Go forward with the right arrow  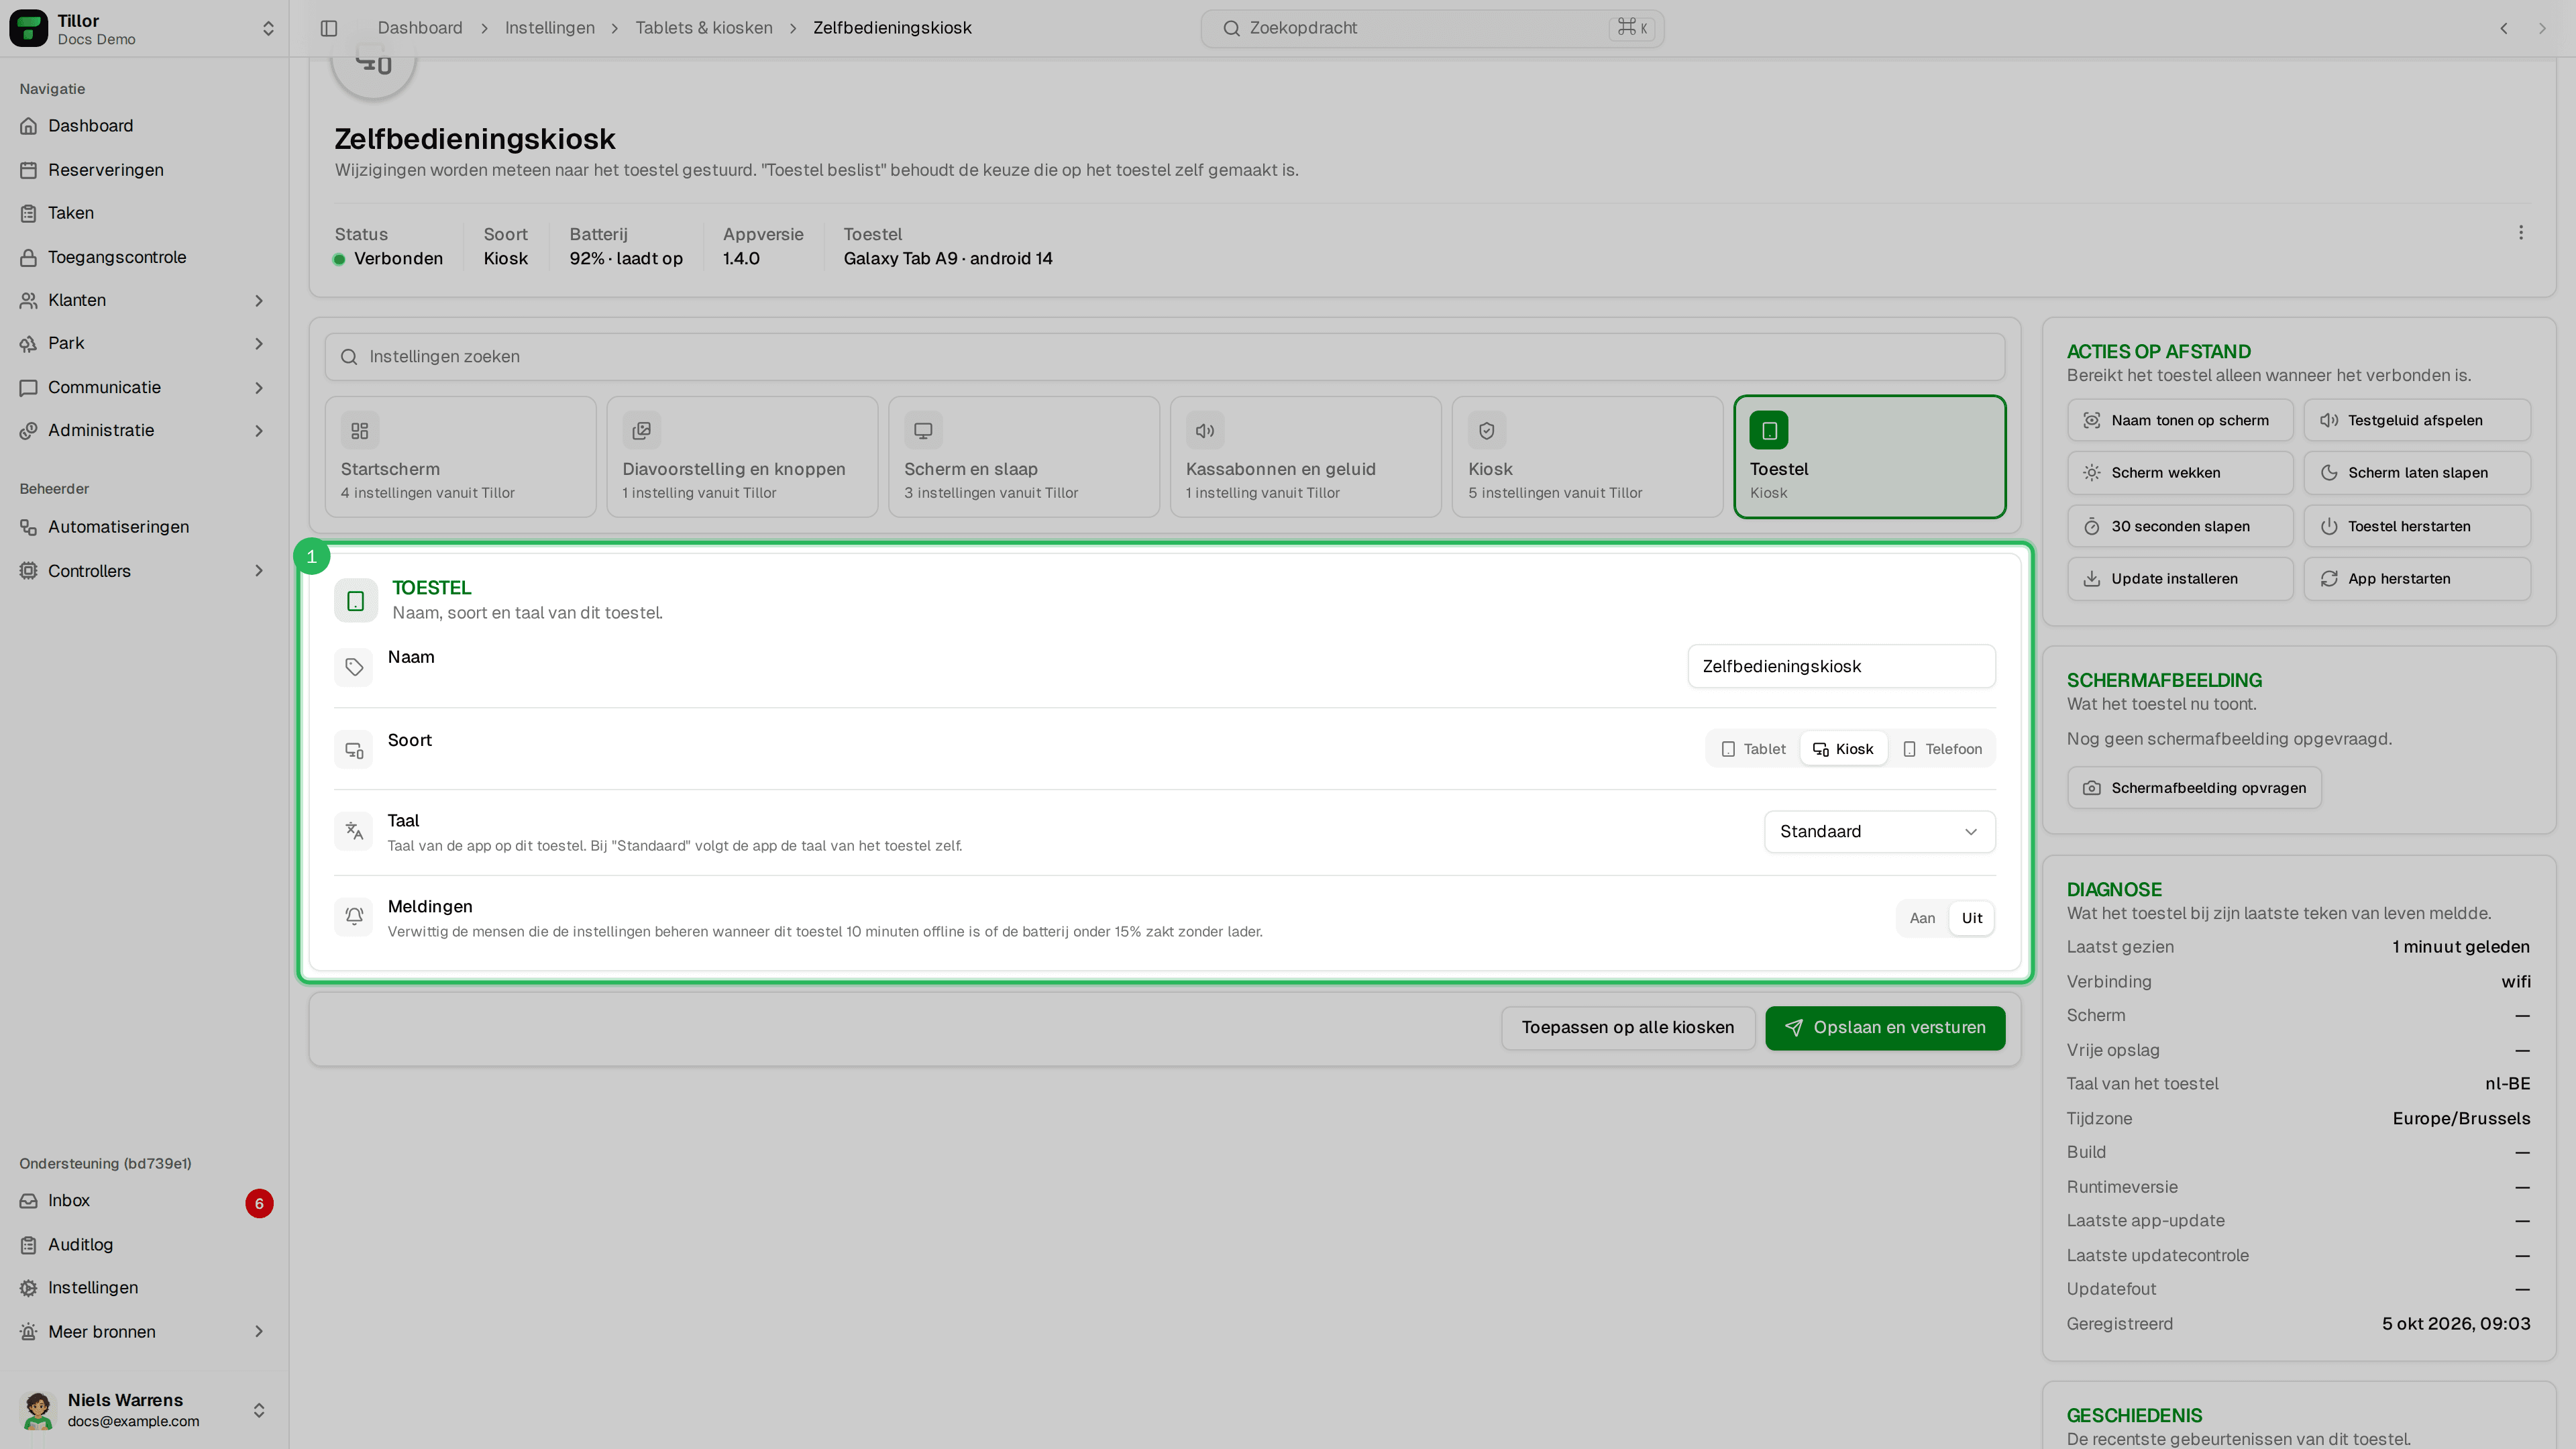tap(2542, 28)
